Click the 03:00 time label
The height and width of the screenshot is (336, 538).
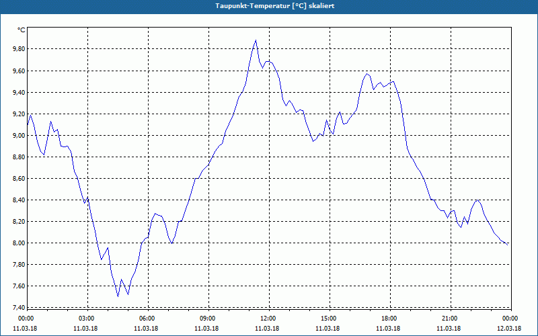tap(87, 319)
